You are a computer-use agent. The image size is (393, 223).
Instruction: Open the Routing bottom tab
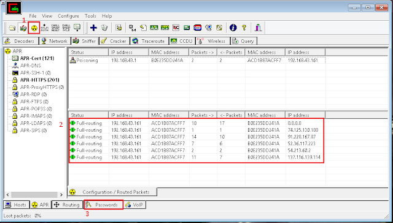click(x=67, y=205)
